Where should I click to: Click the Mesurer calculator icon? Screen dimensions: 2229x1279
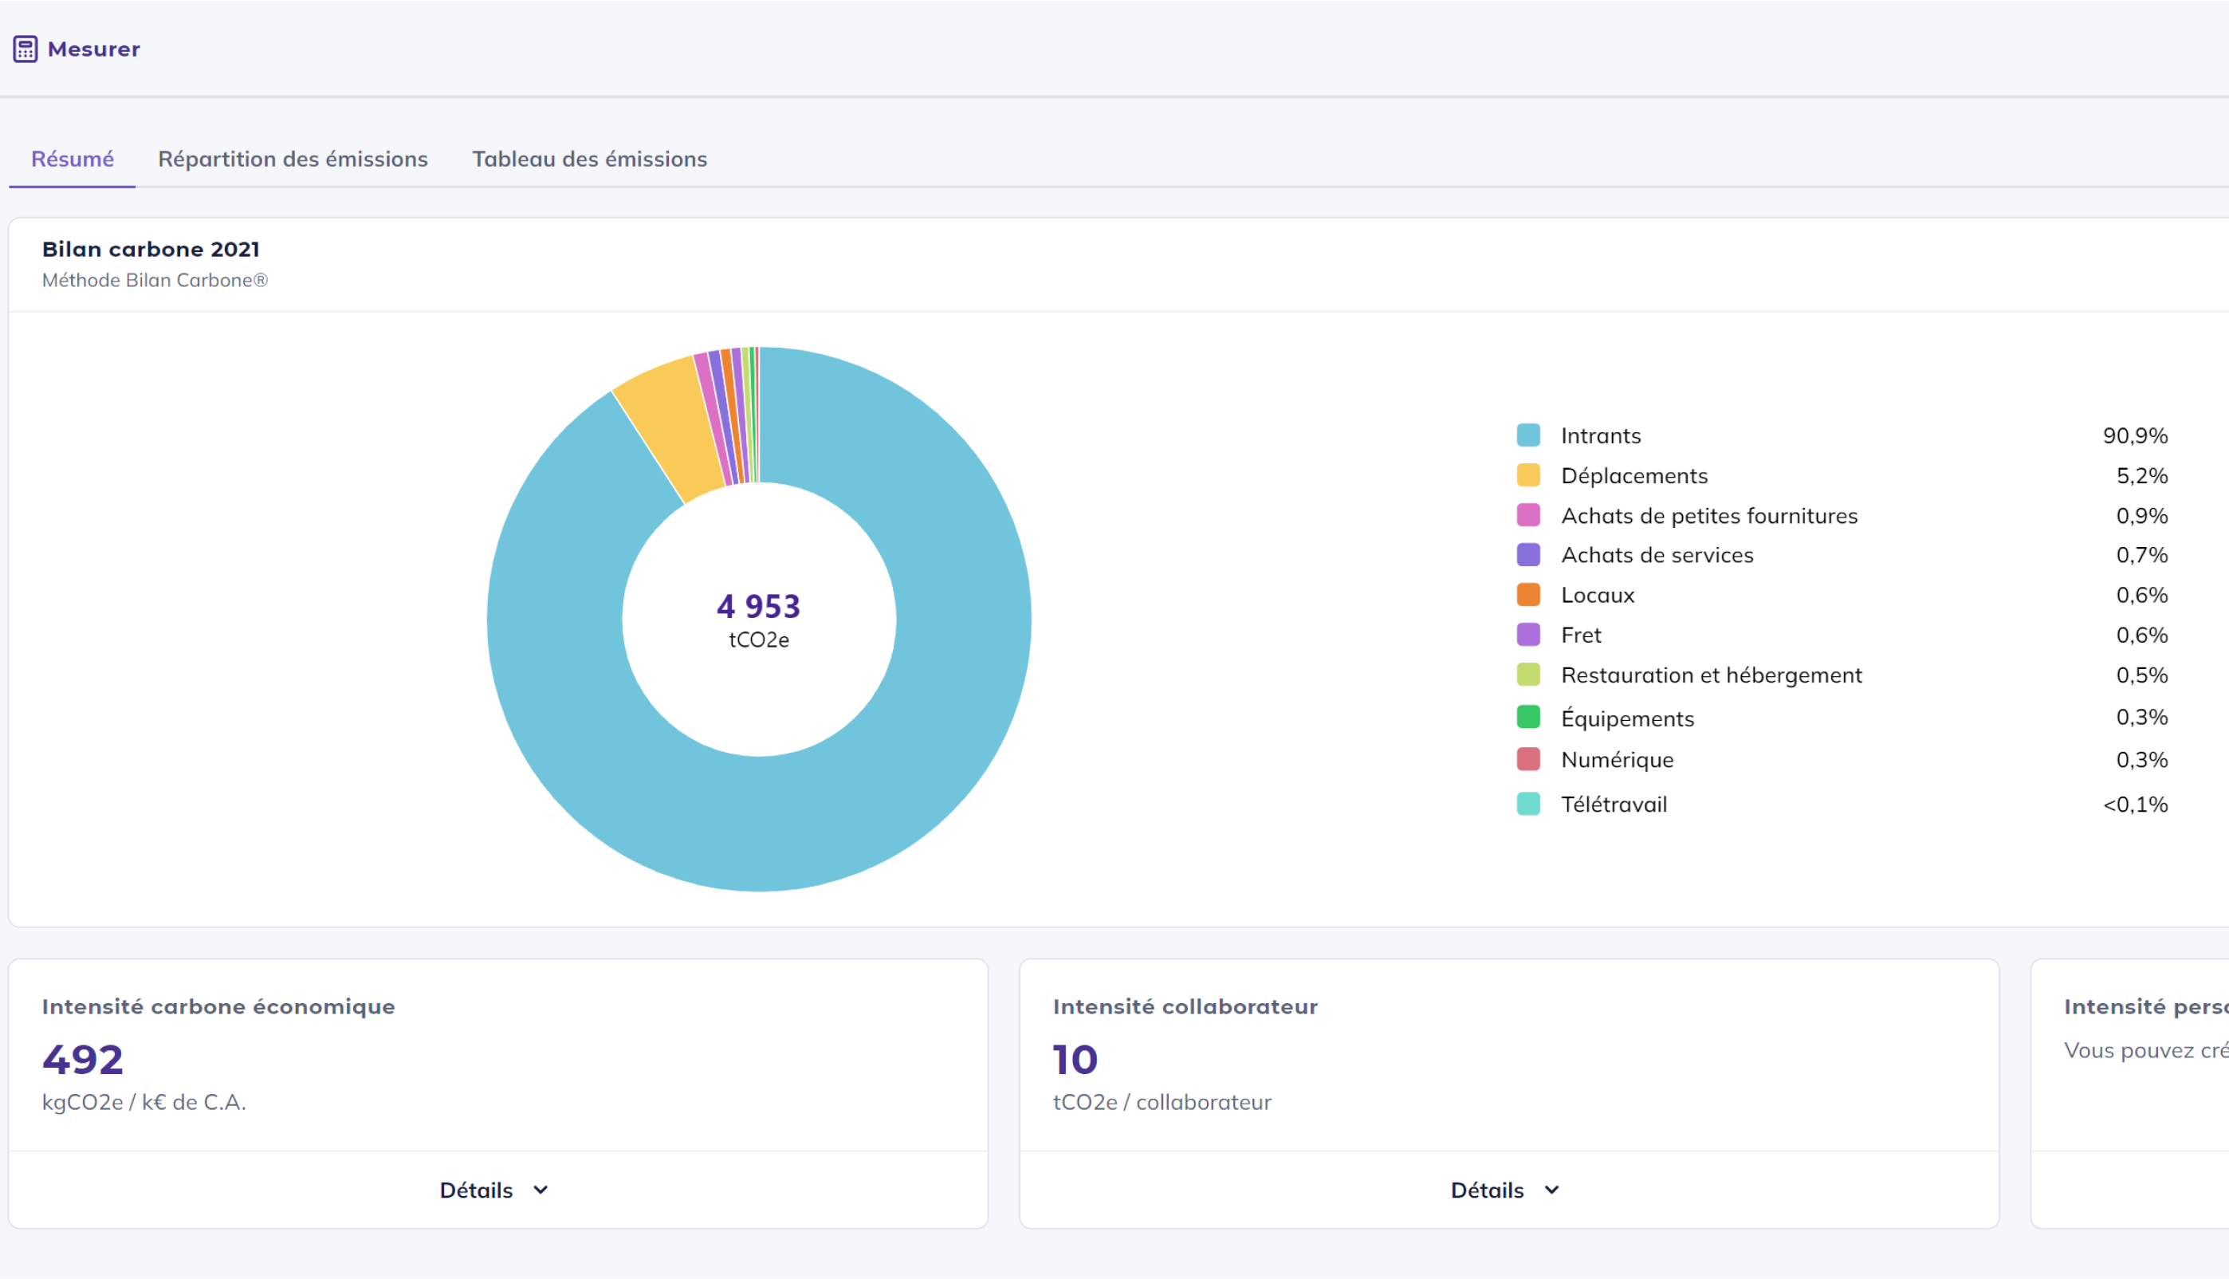click(26, 49)
